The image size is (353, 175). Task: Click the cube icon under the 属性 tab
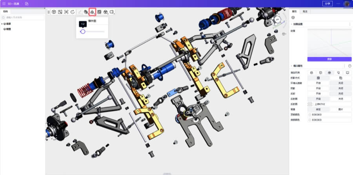tap(293, 18)
